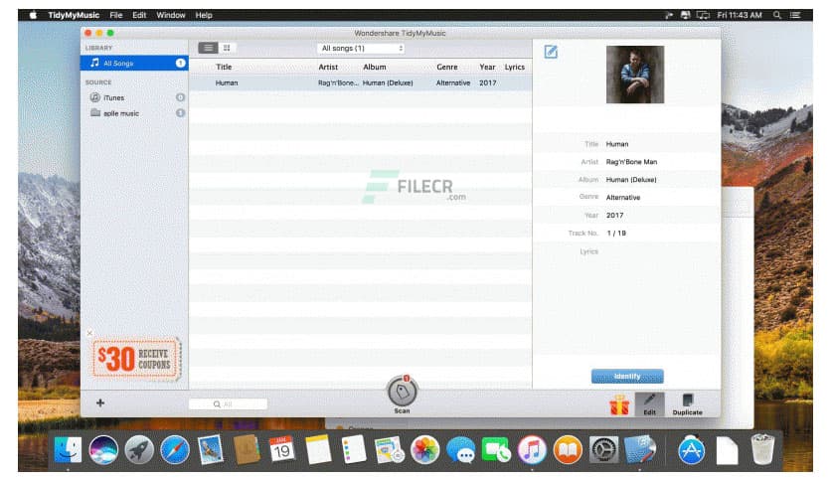The height and width of the screenshot is (481, 831).
Task: Open the App Store from dock
Action: click(x=692, y=450)
